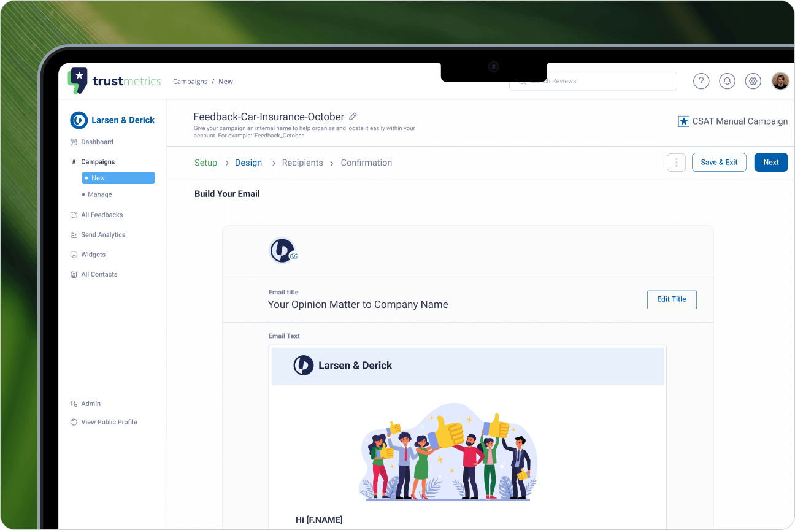Viewport: 795px width, 530px height.
Task: Open the Admin sidebar link
Action: click(91, 404)
